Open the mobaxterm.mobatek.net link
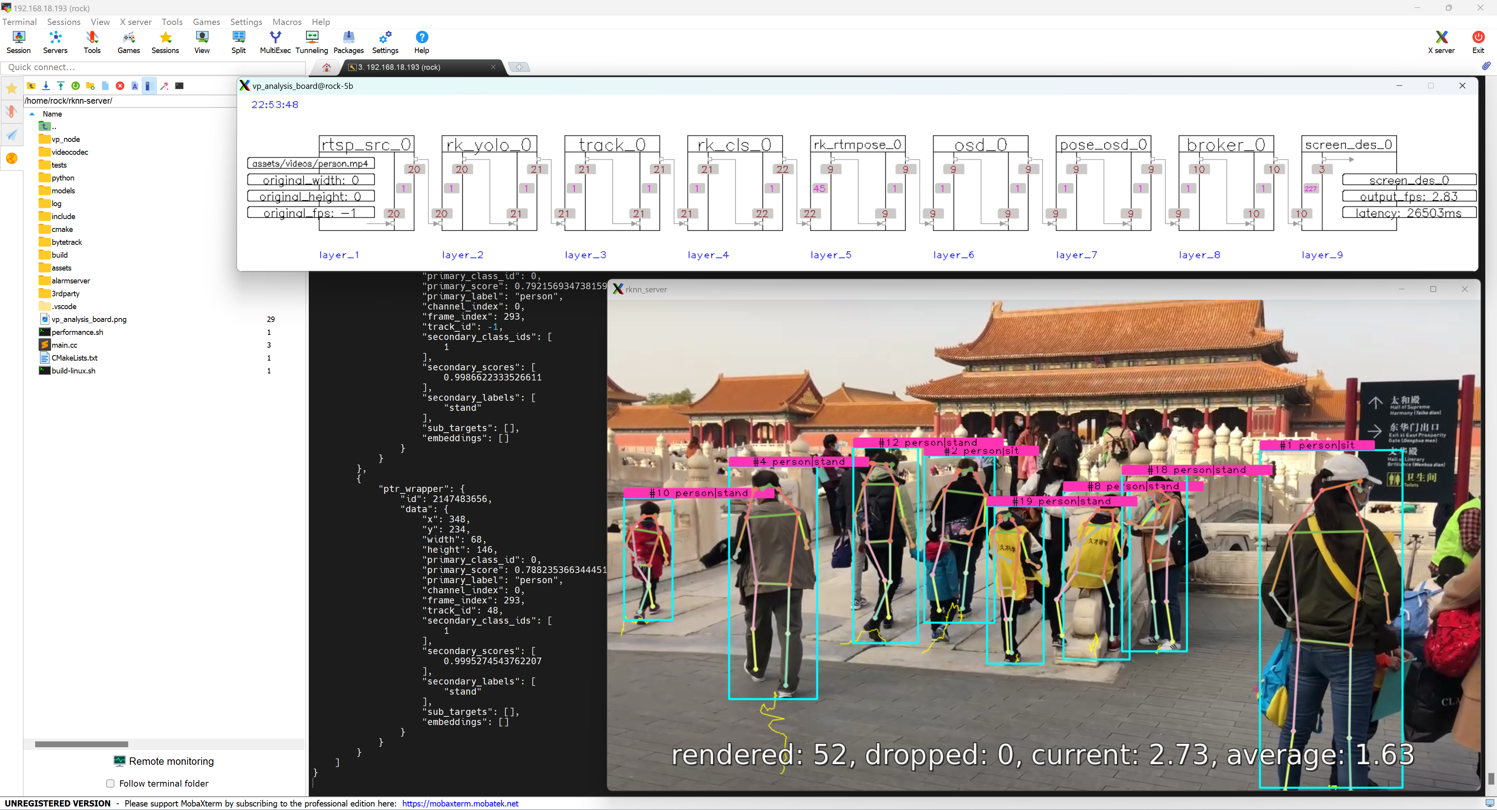The height and width of the screenshot is (810, 1497). (x=460, y=804)
